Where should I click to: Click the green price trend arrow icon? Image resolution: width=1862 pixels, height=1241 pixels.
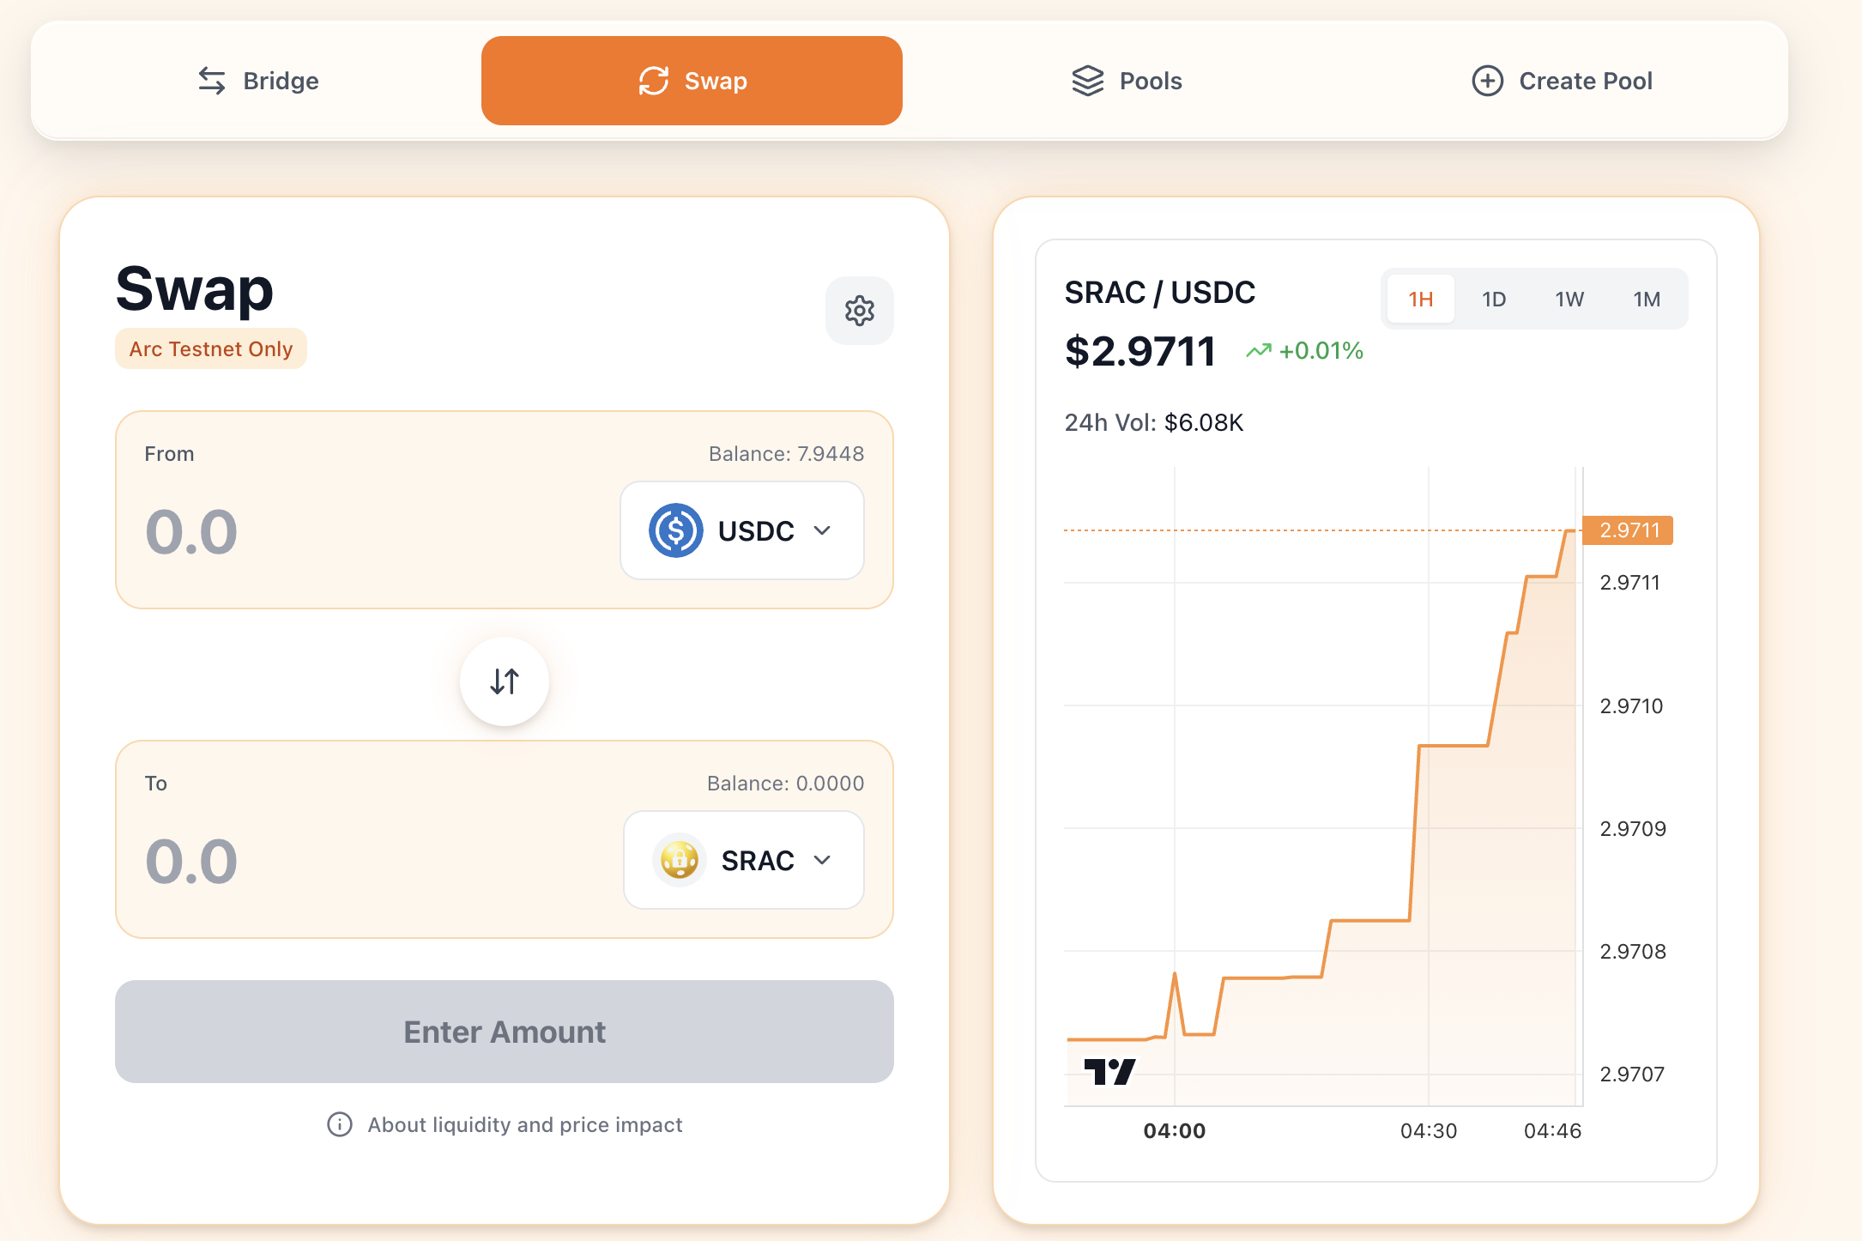[x=1258, y=351]
